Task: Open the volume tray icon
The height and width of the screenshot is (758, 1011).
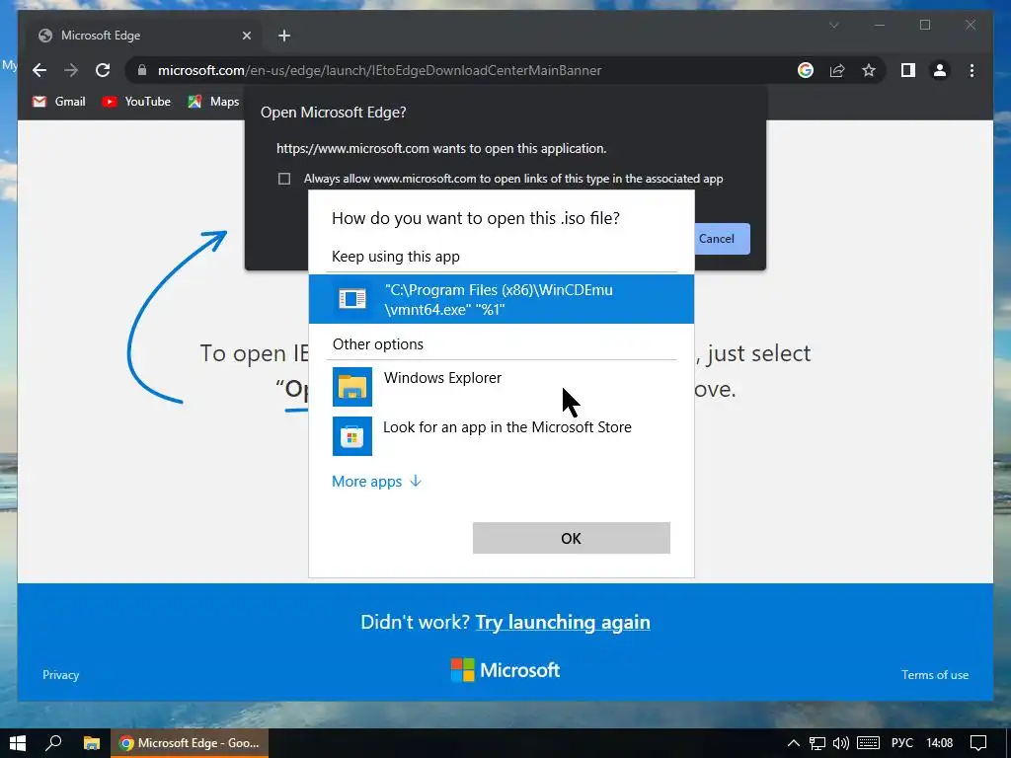Action: click(x=841, y=743)
